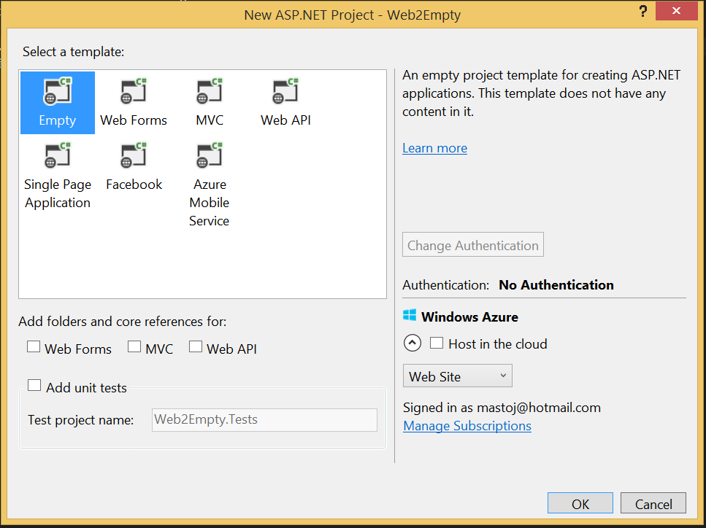The width and height of the screenshot is (706, 528).
Task: Open the Learn more link
Action: pos(434,148)
